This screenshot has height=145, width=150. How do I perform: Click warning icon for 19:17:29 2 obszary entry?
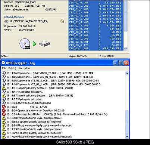[4, 133]
